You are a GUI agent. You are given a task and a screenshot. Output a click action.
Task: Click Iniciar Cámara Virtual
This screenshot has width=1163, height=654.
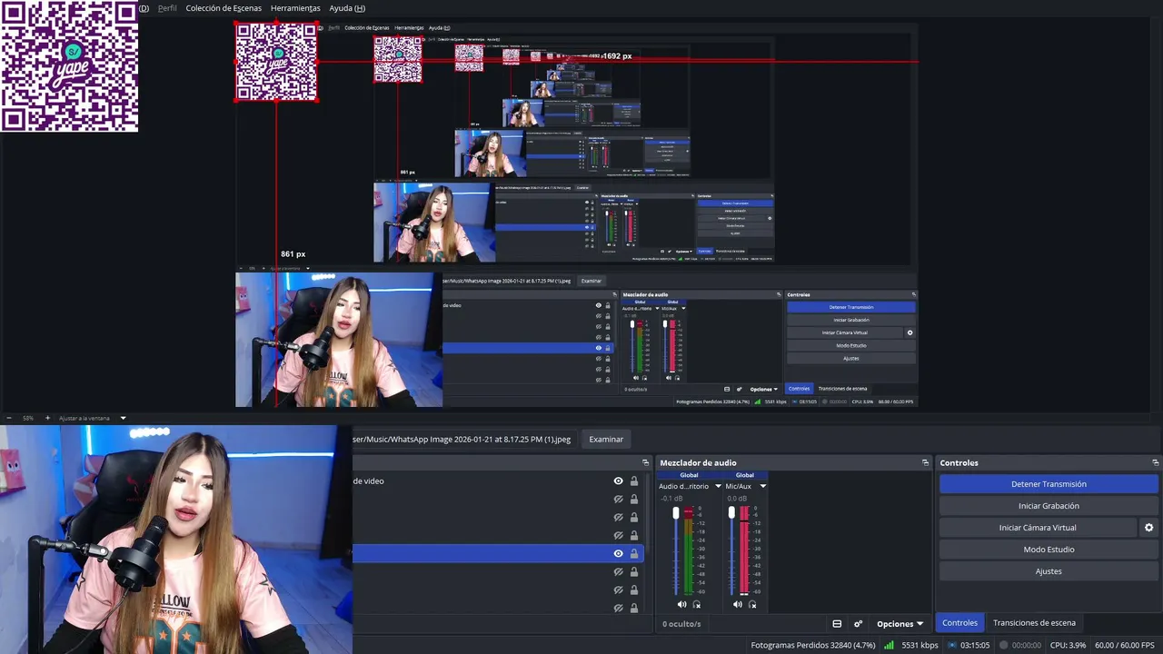pyautogui.click(x=1038, y=528)
